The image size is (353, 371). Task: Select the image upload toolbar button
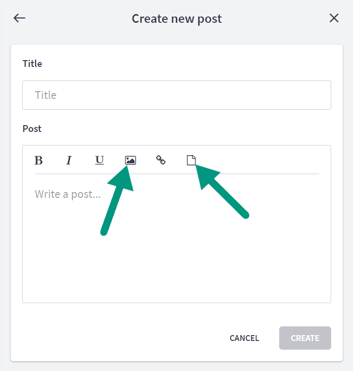tap(130, 161)
